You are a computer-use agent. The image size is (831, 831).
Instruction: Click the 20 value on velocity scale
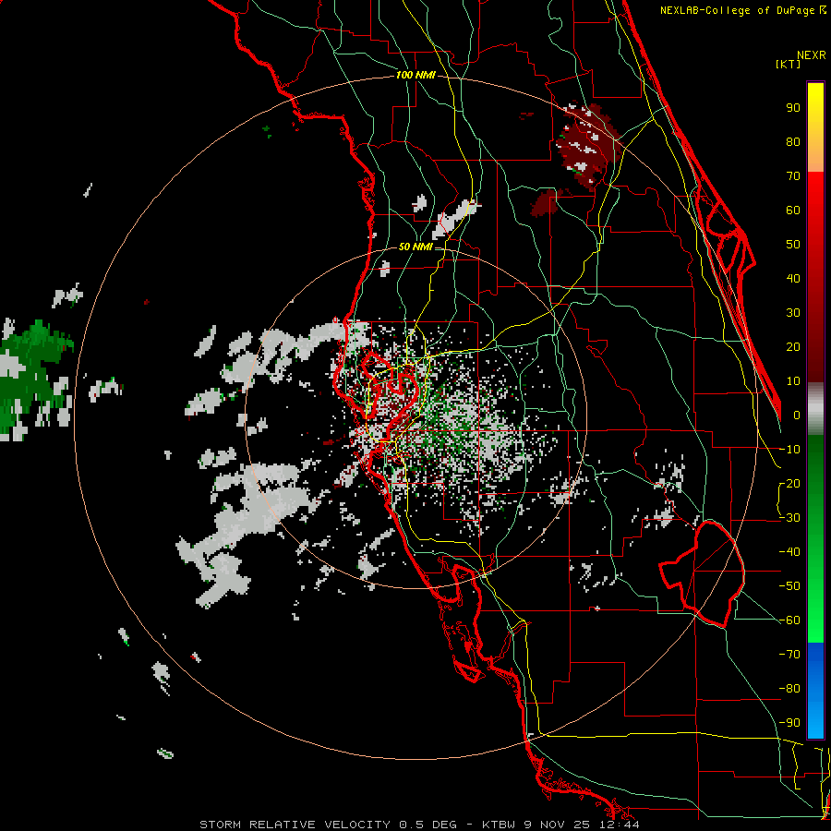(793, 347)
